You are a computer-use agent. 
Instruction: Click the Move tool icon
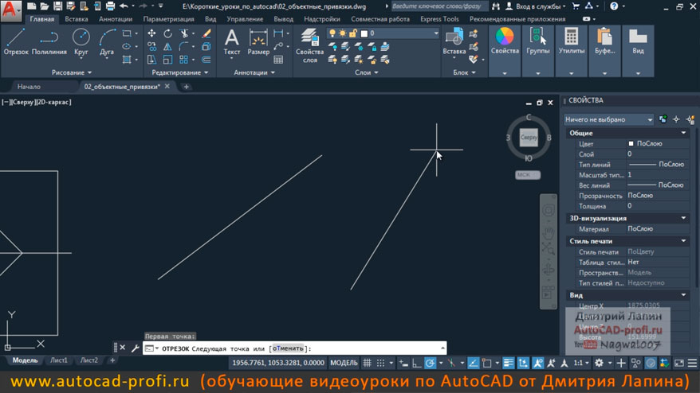(x=151, y=33)
